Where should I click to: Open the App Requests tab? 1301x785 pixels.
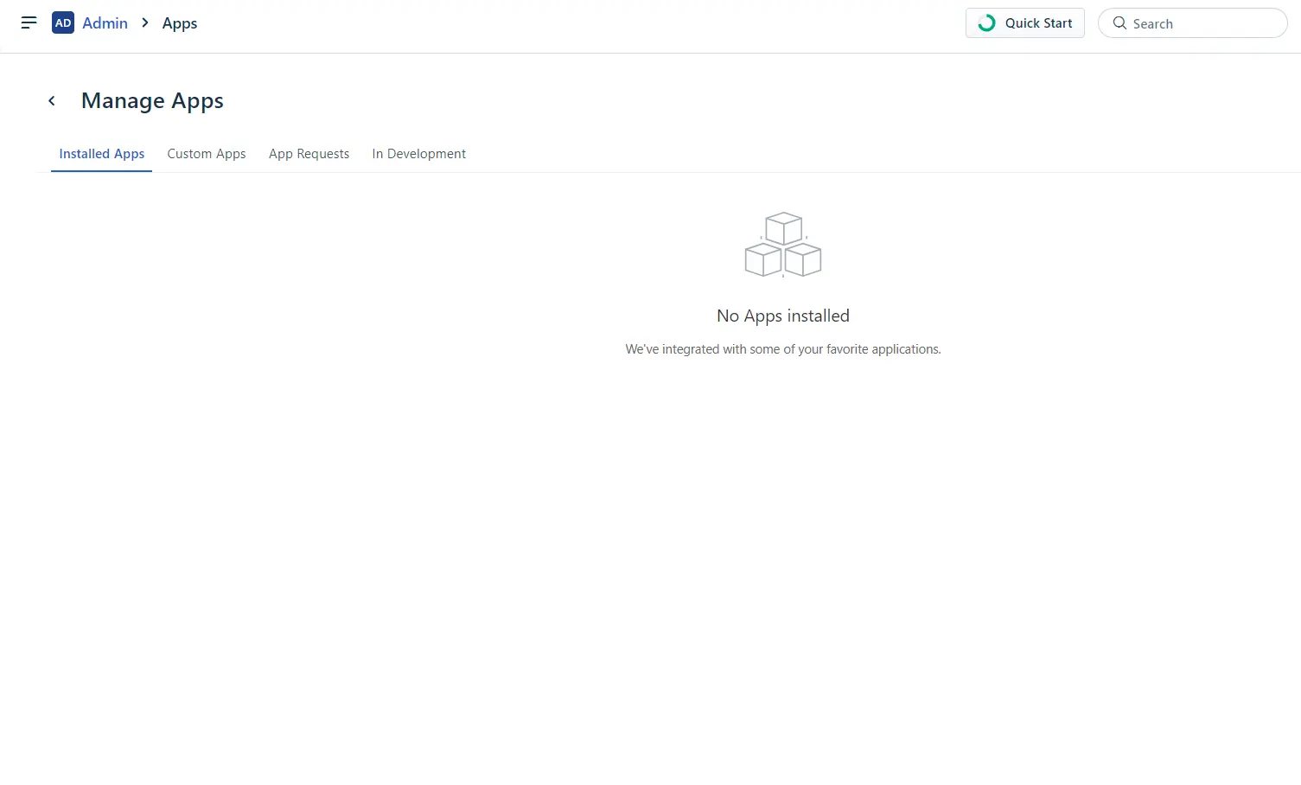(x=309, y=153)
